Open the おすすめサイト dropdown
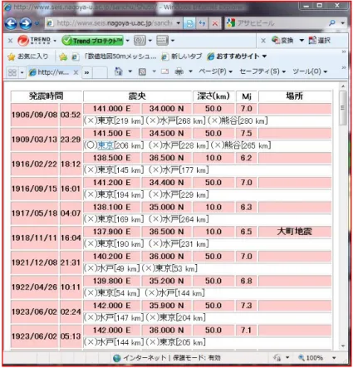 pos(237,56)
